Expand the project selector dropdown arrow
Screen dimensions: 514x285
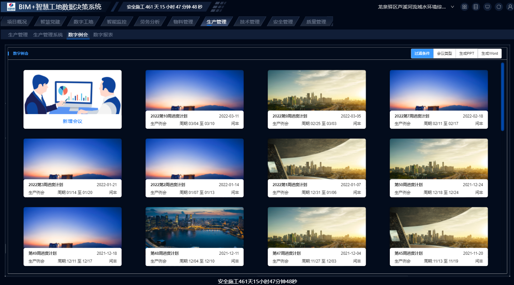click(452, 7)
